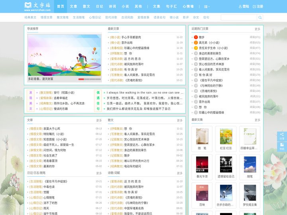The image size is (287, 215).
Task: Click the featured running-girl banner image
Action: tap(65, 55)
